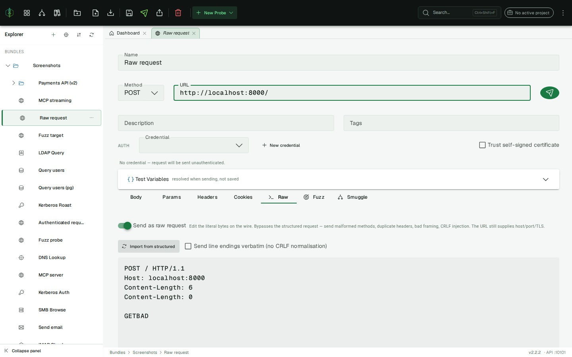Click Import from structured button
This screenshot has height=357, width=572.
point(149,246)
